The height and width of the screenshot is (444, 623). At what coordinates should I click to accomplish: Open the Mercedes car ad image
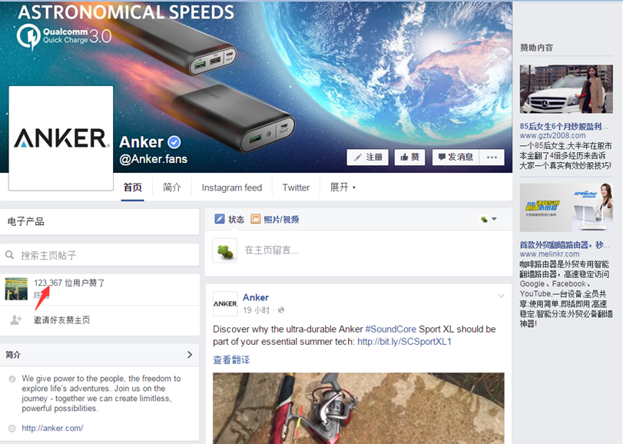point(566,89)
